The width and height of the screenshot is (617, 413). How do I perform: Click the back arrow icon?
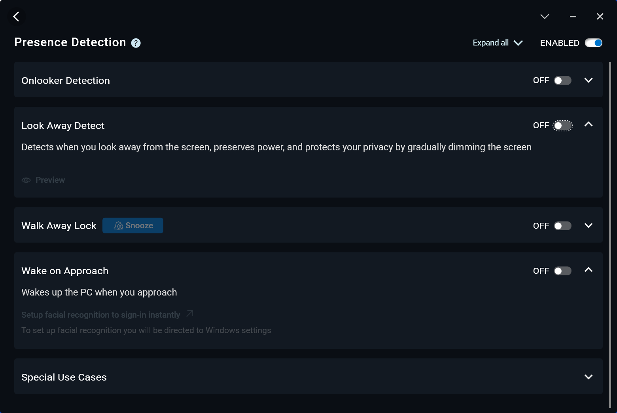(x=16, y=17)
